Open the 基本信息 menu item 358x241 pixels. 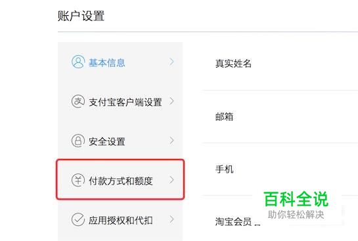tap(120, 62)
